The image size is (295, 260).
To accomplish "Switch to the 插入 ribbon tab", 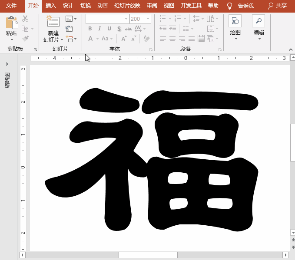I will coord(50,6).
